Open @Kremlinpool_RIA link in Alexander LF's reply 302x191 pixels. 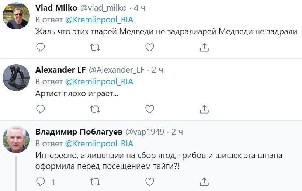pyautogui.click(x=99, y=81)
